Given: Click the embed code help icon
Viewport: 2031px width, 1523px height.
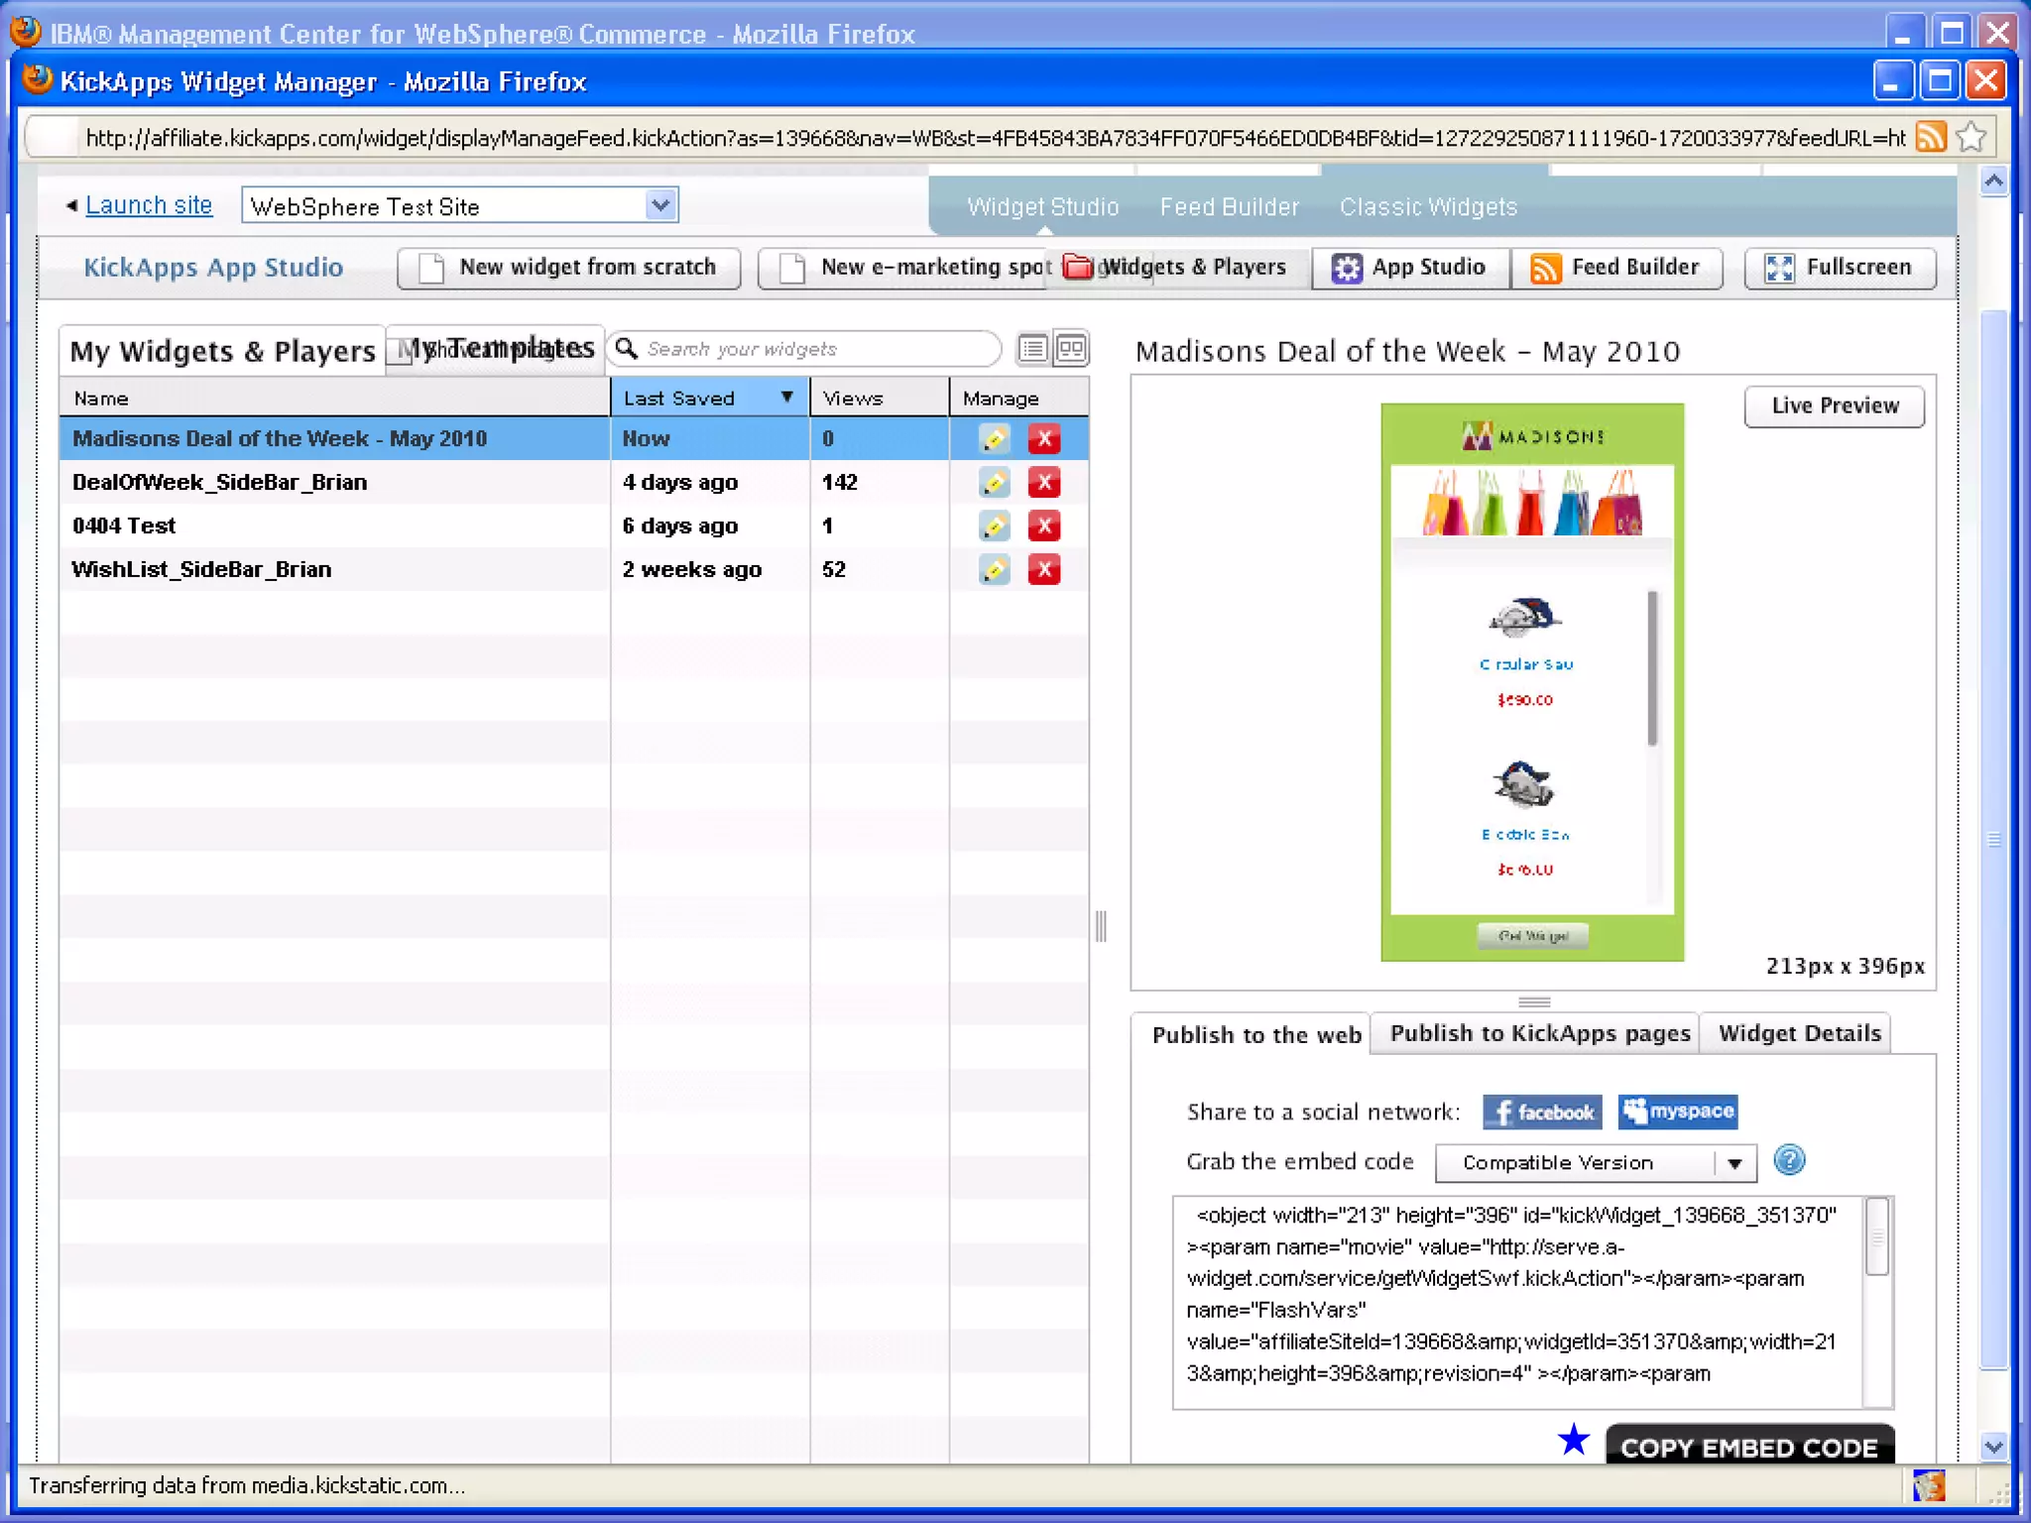Looking at the screenshot, I should click(1789, 1160).
